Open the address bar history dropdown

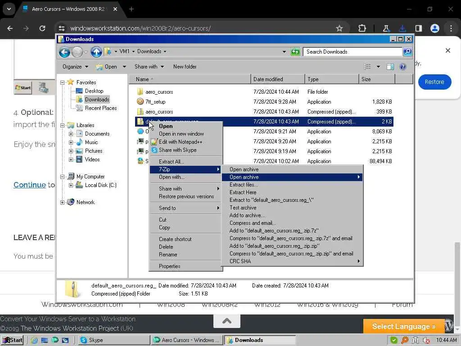point(284,52)
